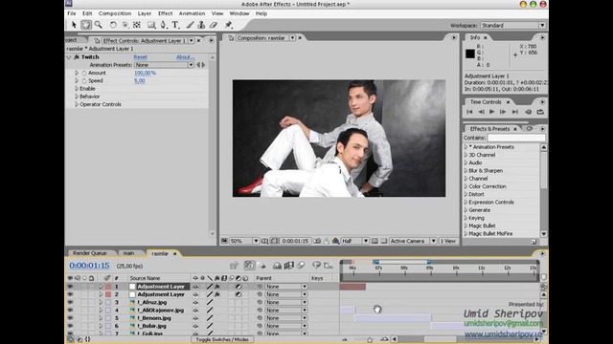The width and height of the screenshot is (613, 344).
Task: Click Toggle Switches / Modes button
Action: pos(222,340)
